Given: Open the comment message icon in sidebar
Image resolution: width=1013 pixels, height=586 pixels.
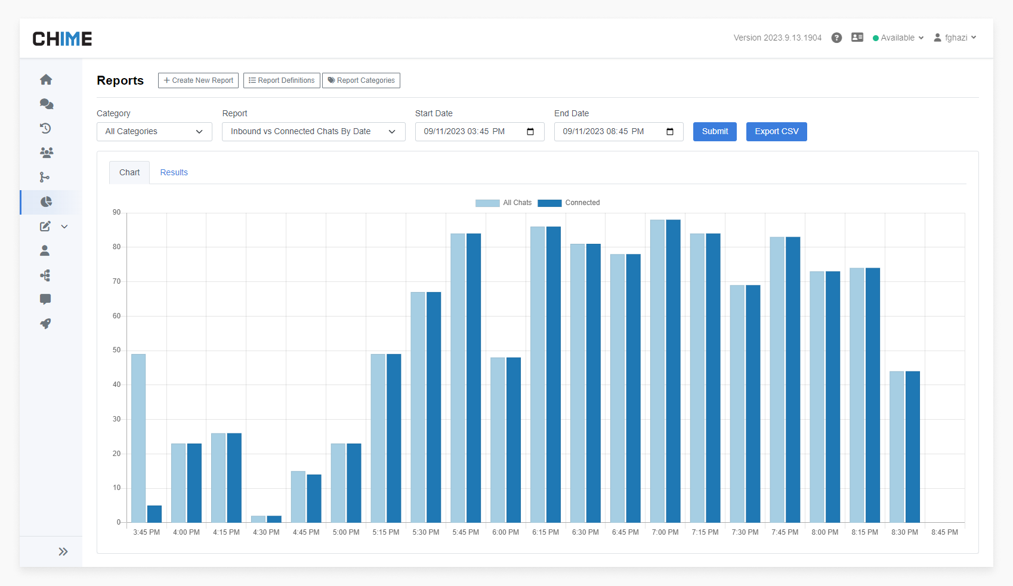Looking at the screenshot, I should (45, 299).
